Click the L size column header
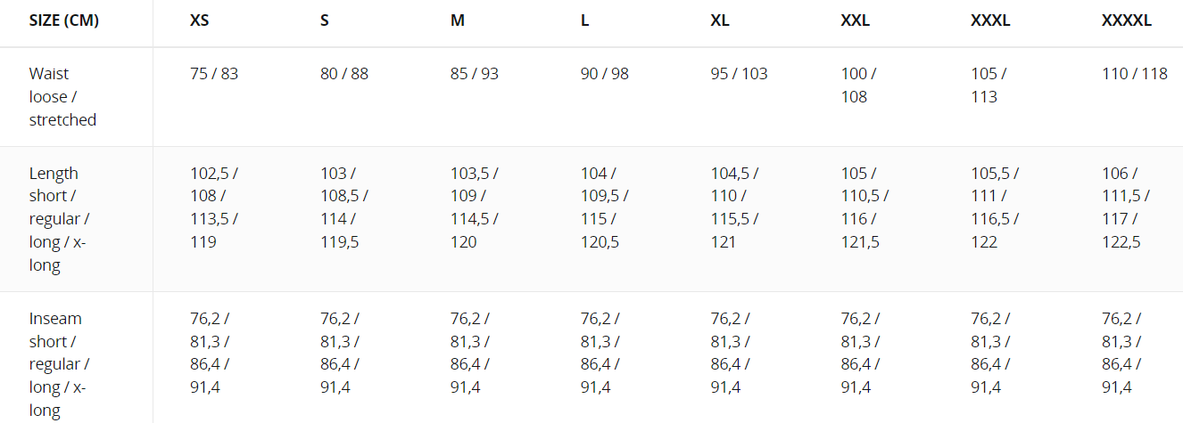Image resolution: width=1183 pixels, height=423 pixels. coord(585,20)
